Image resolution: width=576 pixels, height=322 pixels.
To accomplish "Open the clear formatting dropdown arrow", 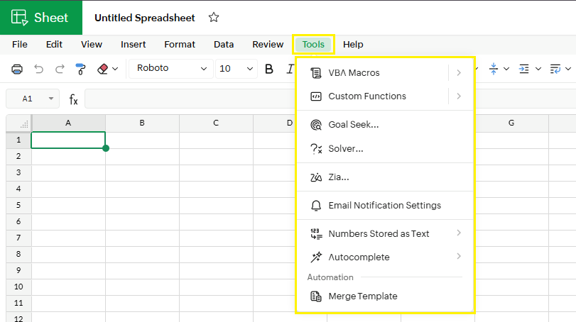I will (x=115, y=69).
